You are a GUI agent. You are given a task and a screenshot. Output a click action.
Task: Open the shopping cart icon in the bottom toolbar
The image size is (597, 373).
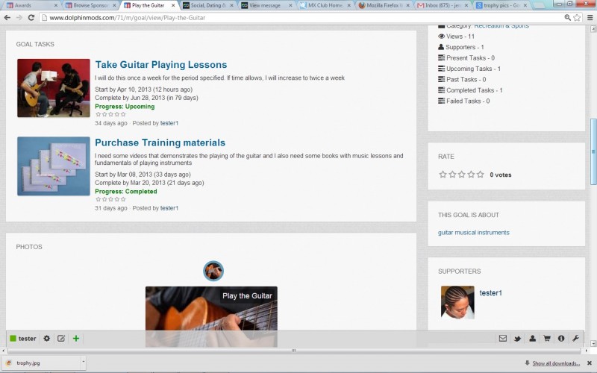pyautogui.click(x=547, y=339)
